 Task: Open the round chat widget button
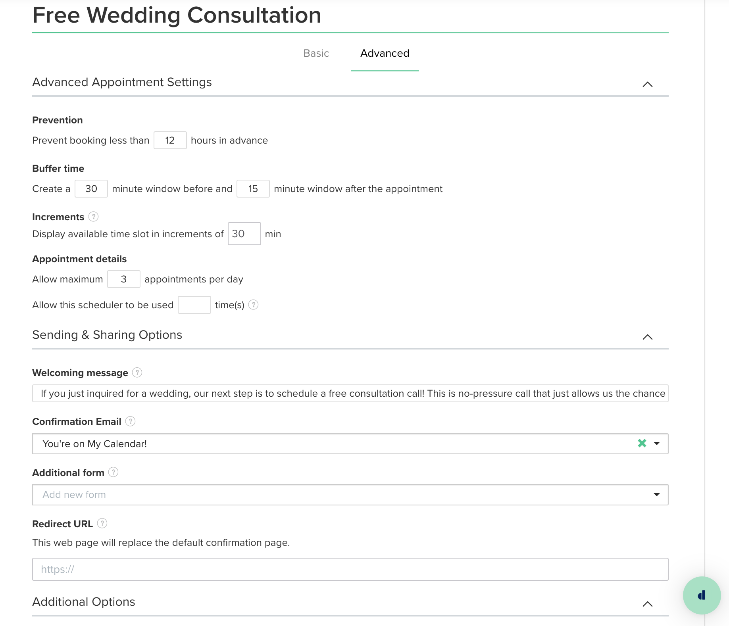click(x=702, y=595)
